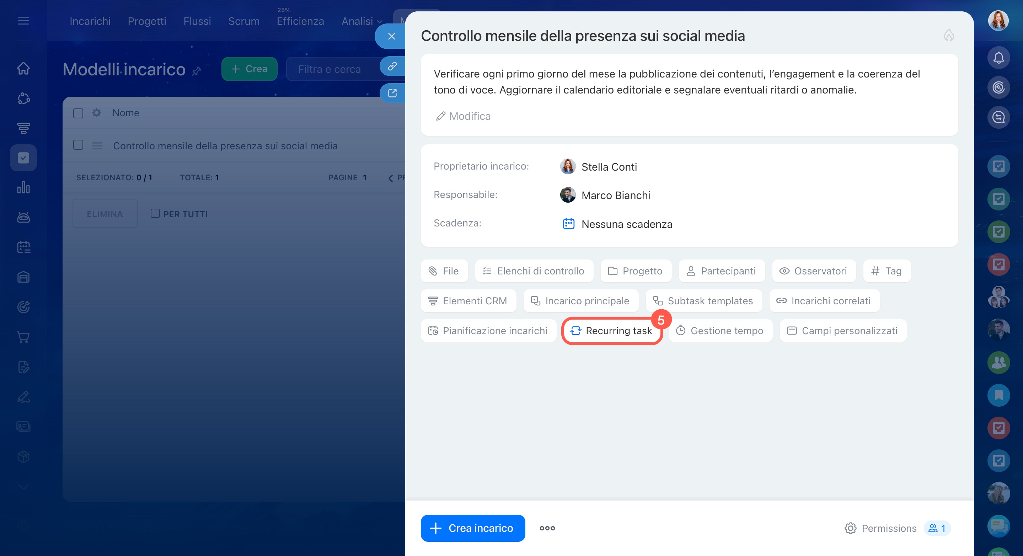Click the notifications bell icon
The image size is (1023, 556).
(x=998, y=58)
